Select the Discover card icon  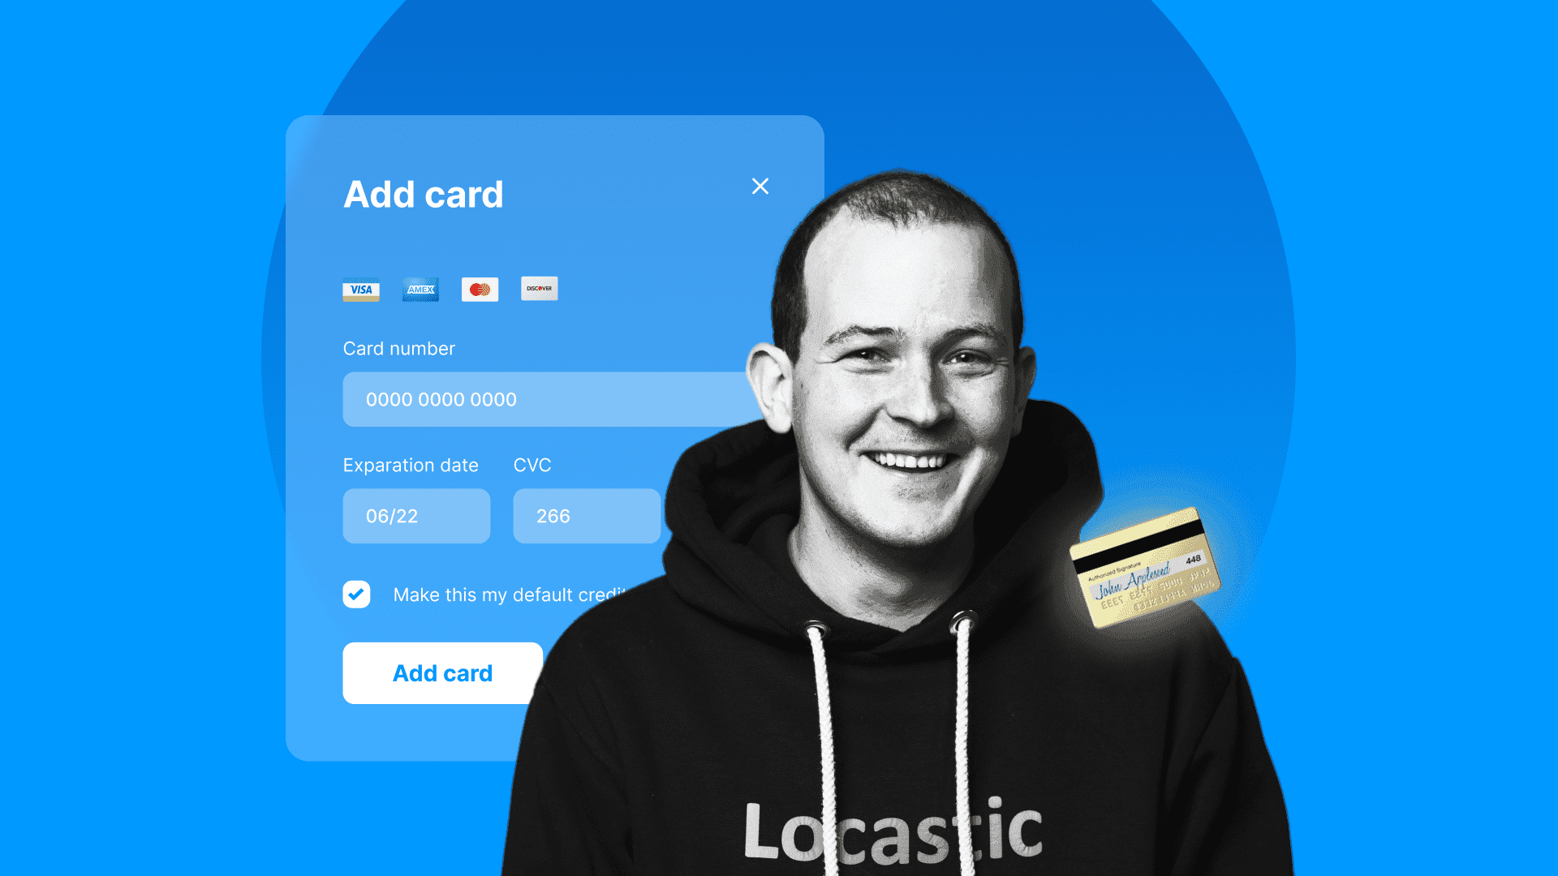[x=538, y=289]
